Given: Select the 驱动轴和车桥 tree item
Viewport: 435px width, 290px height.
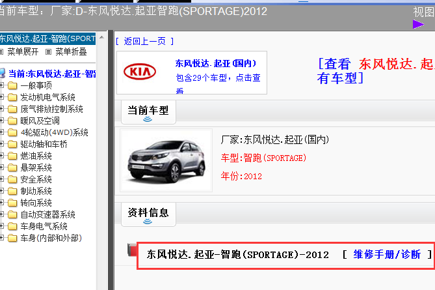Looking at the screenshot, I should (44, 144).
